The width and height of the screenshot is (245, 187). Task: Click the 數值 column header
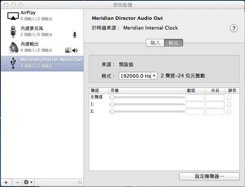[x=195, y=91]
